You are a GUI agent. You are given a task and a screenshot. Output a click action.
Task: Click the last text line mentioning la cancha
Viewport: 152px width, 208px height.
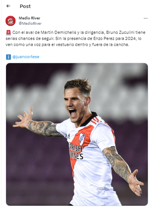[67, 44]
